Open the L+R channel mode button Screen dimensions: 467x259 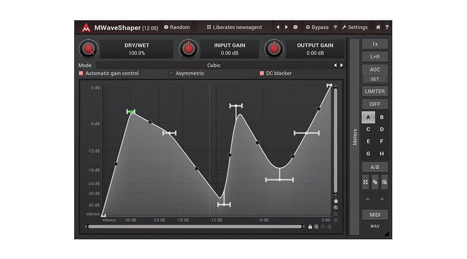coord(375,56)
